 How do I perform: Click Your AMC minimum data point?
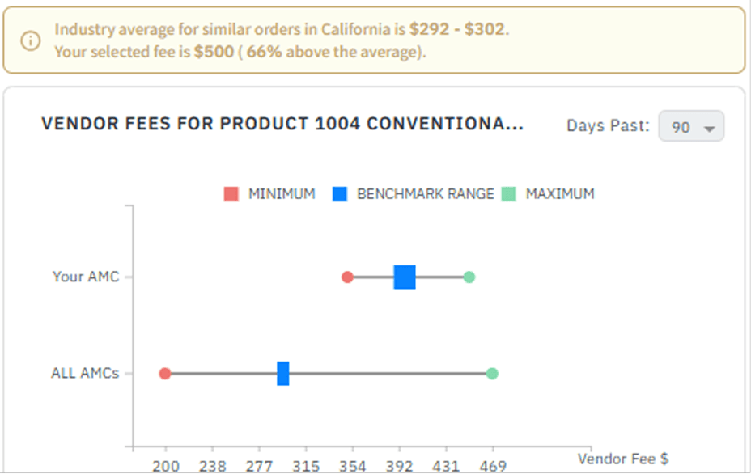(347, 277)
